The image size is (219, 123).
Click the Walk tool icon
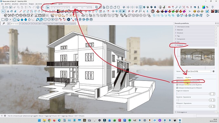198,7
